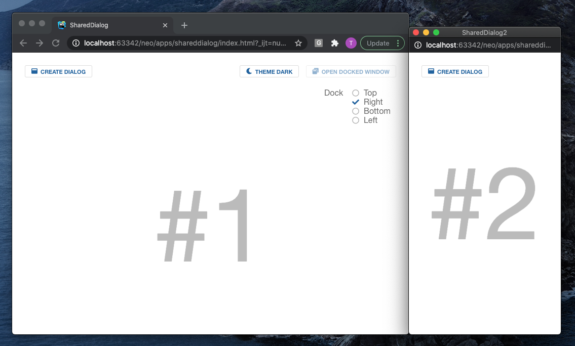Open the purple T profile avatar

point(351,43)
